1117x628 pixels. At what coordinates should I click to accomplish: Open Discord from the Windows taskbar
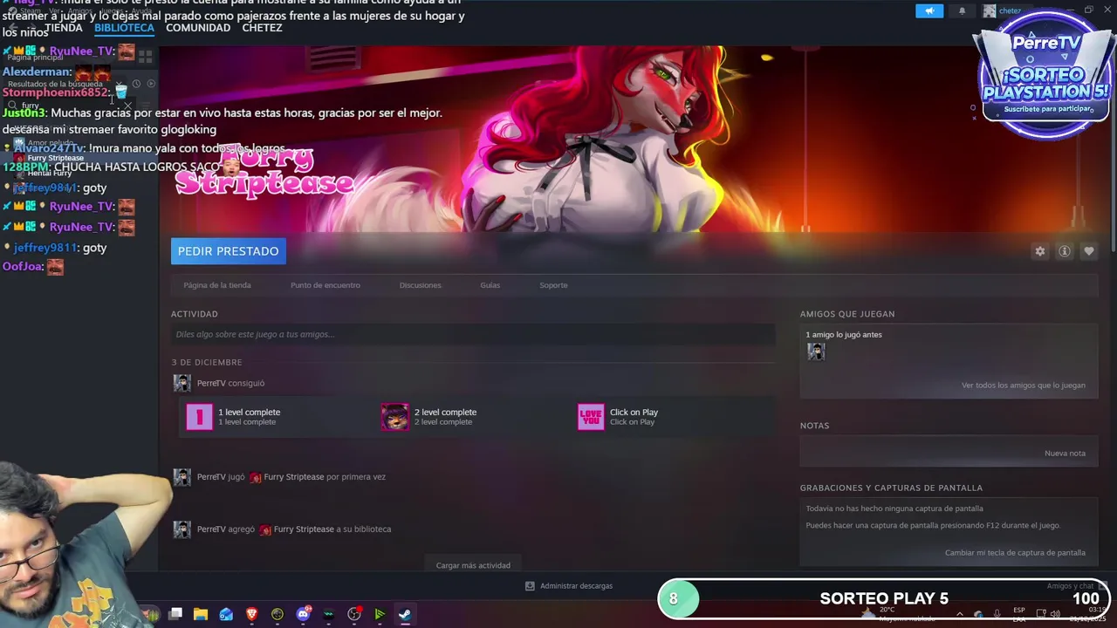(303, 614)
